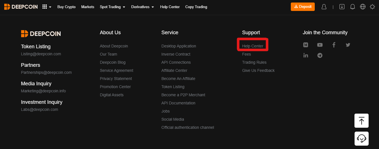
Task: Click the back-to-top arrow button
Action: [362, 121]
